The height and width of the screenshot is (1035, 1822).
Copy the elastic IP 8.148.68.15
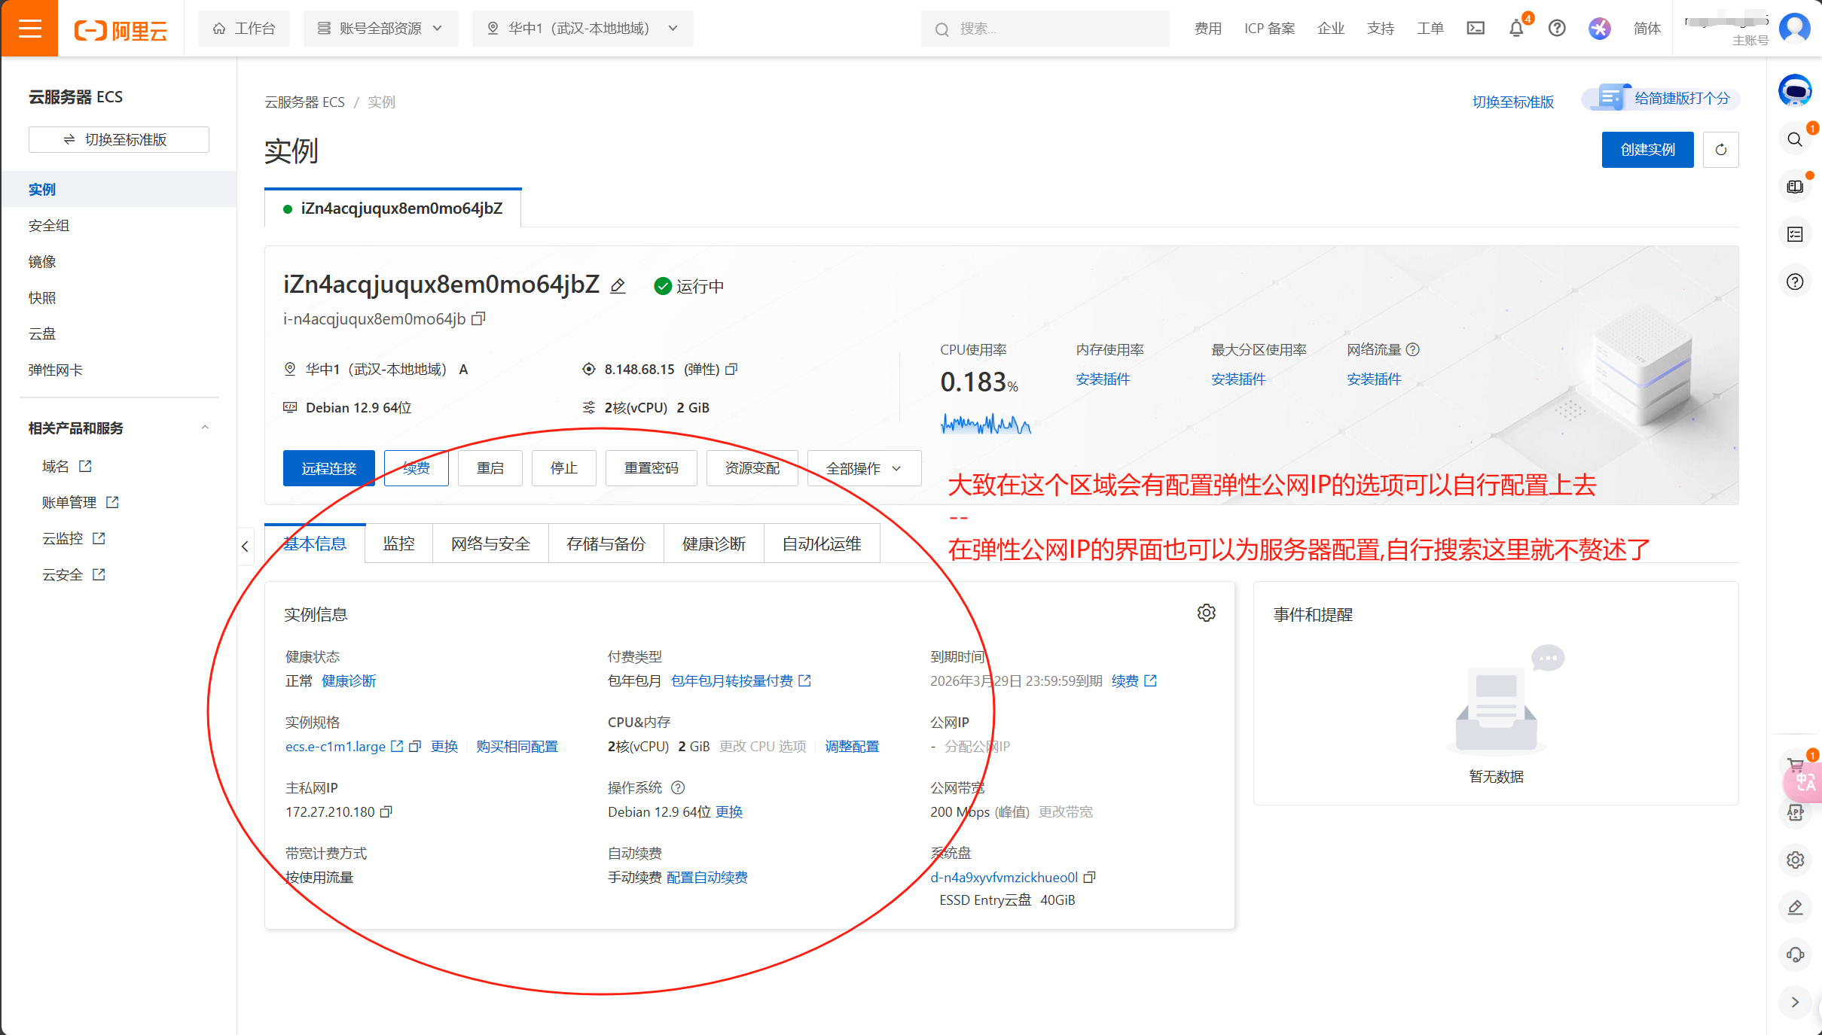(731, 370)
